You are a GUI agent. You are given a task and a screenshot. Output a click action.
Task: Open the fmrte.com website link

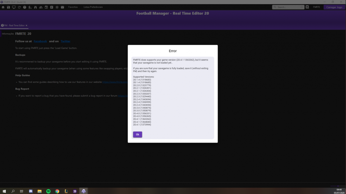click(x=115, y=82)
